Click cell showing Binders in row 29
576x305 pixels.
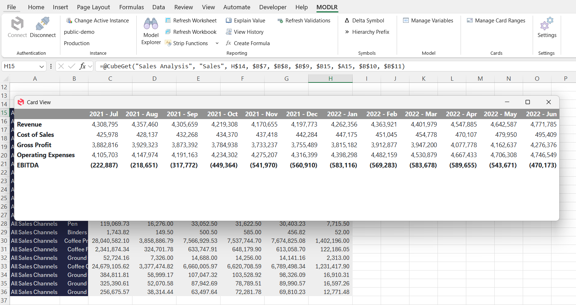(x=74, y=232)
